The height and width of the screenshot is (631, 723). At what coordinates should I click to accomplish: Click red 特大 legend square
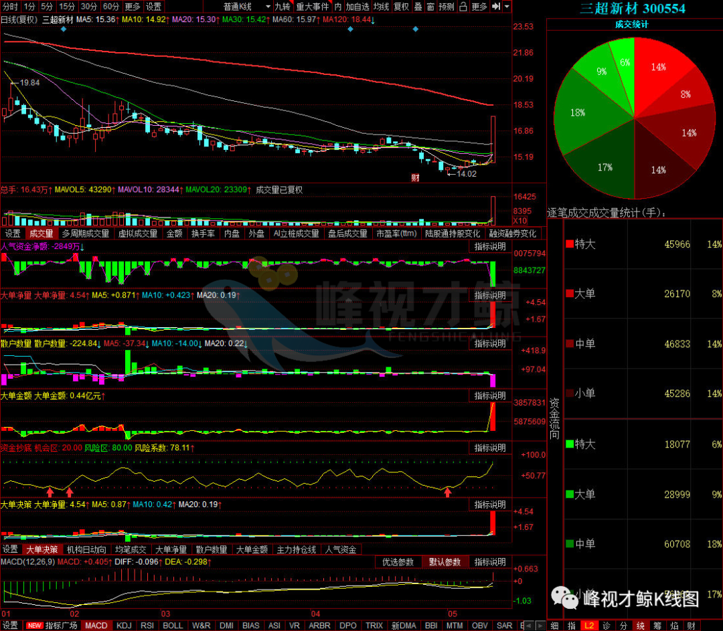[x=570, y=244]
